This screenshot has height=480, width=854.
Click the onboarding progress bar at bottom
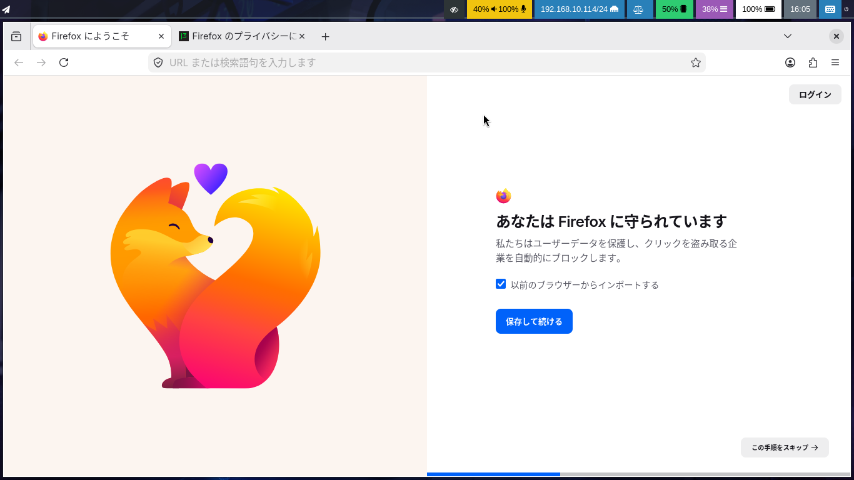[x=638, y=474]
